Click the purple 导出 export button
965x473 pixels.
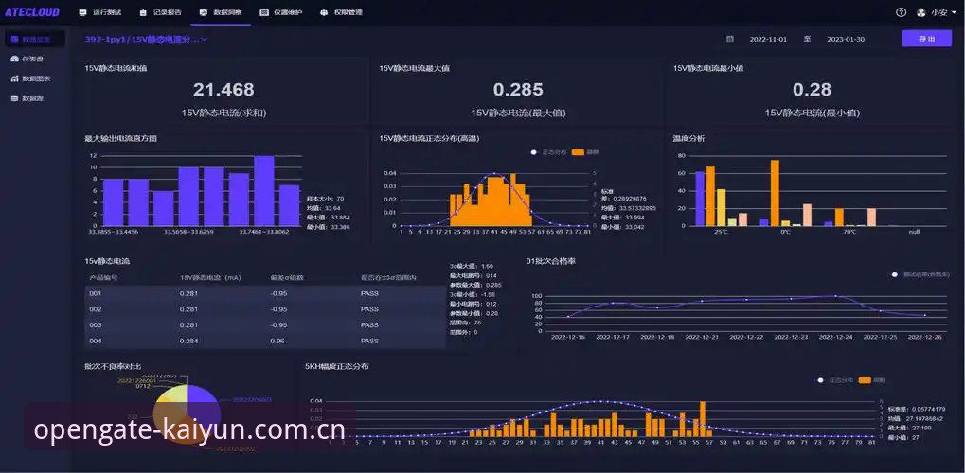click(926, 39)
